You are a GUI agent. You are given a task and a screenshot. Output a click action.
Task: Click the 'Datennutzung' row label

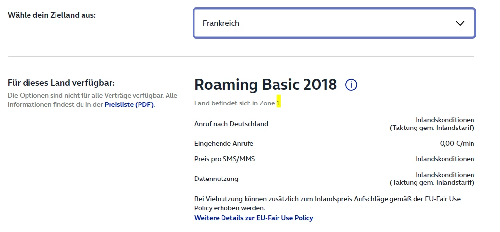tap(216, 179)
